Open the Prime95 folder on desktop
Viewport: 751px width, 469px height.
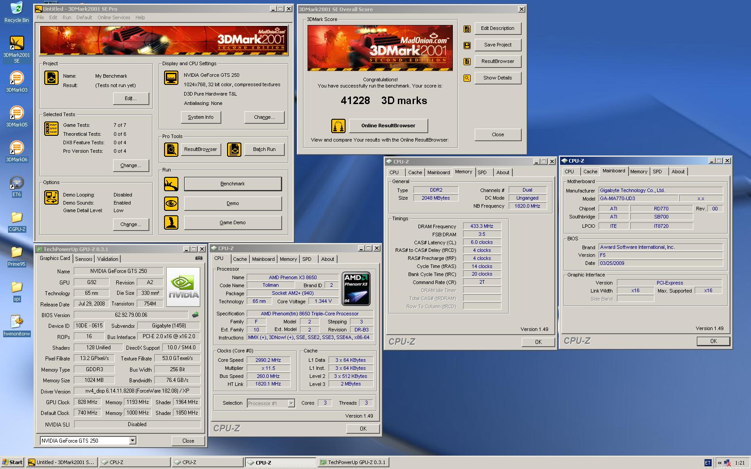[x=17, y=256]
